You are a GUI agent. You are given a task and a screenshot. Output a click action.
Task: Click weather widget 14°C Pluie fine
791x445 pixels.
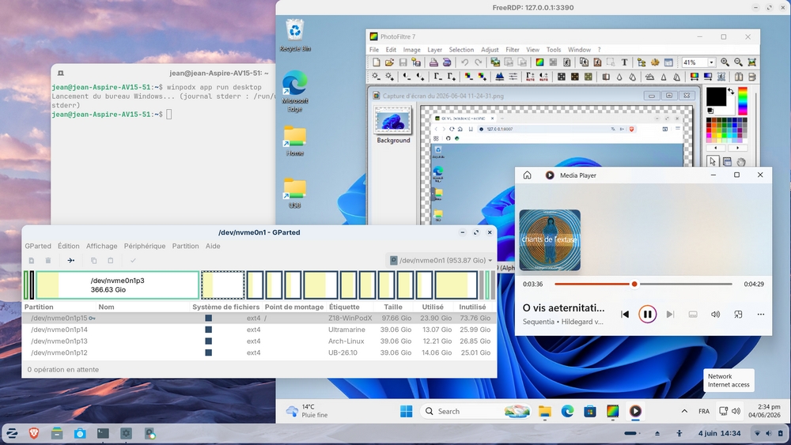tap(307, 411)
